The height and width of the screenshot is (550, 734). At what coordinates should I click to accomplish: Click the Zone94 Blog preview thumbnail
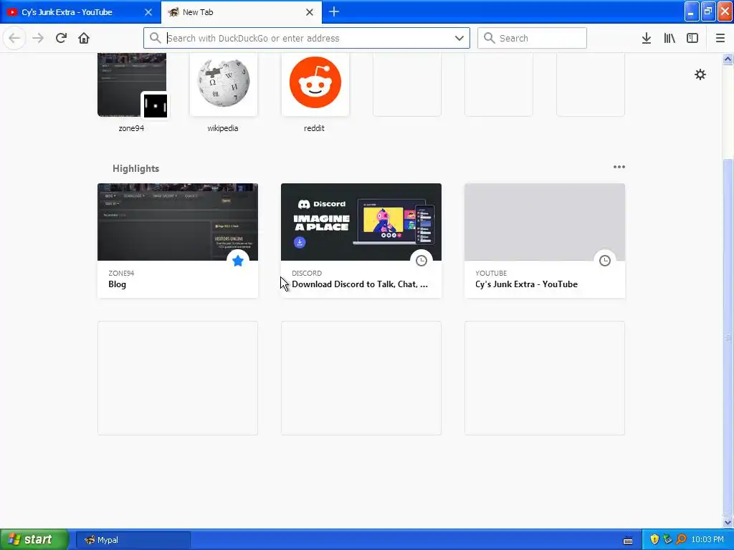(x=178, y=222)
